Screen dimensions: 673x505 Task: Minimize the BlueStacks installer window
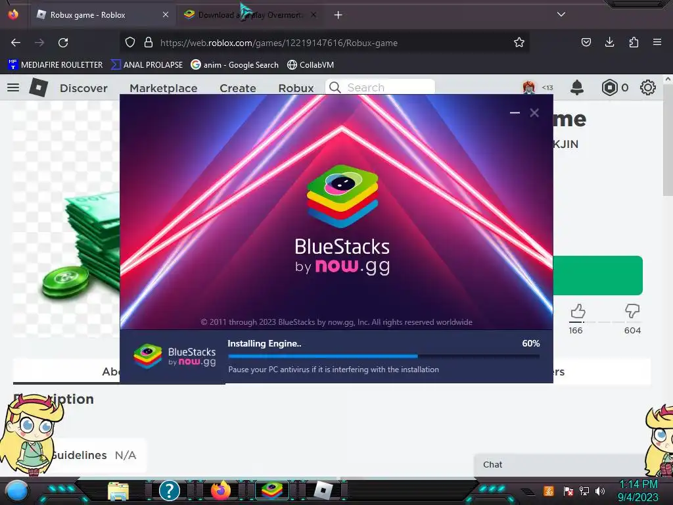(x=515, y=112)
